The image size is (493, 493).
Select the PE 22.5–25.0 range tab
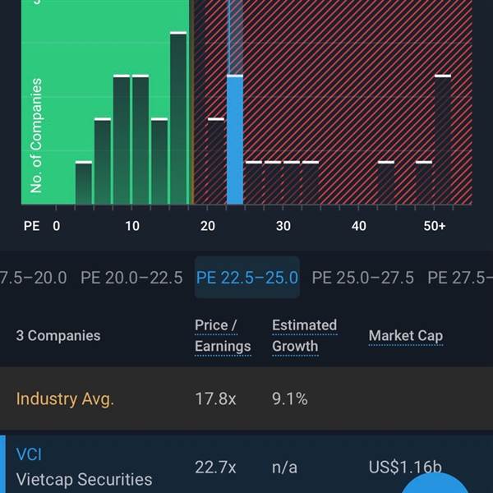point(247,277)
